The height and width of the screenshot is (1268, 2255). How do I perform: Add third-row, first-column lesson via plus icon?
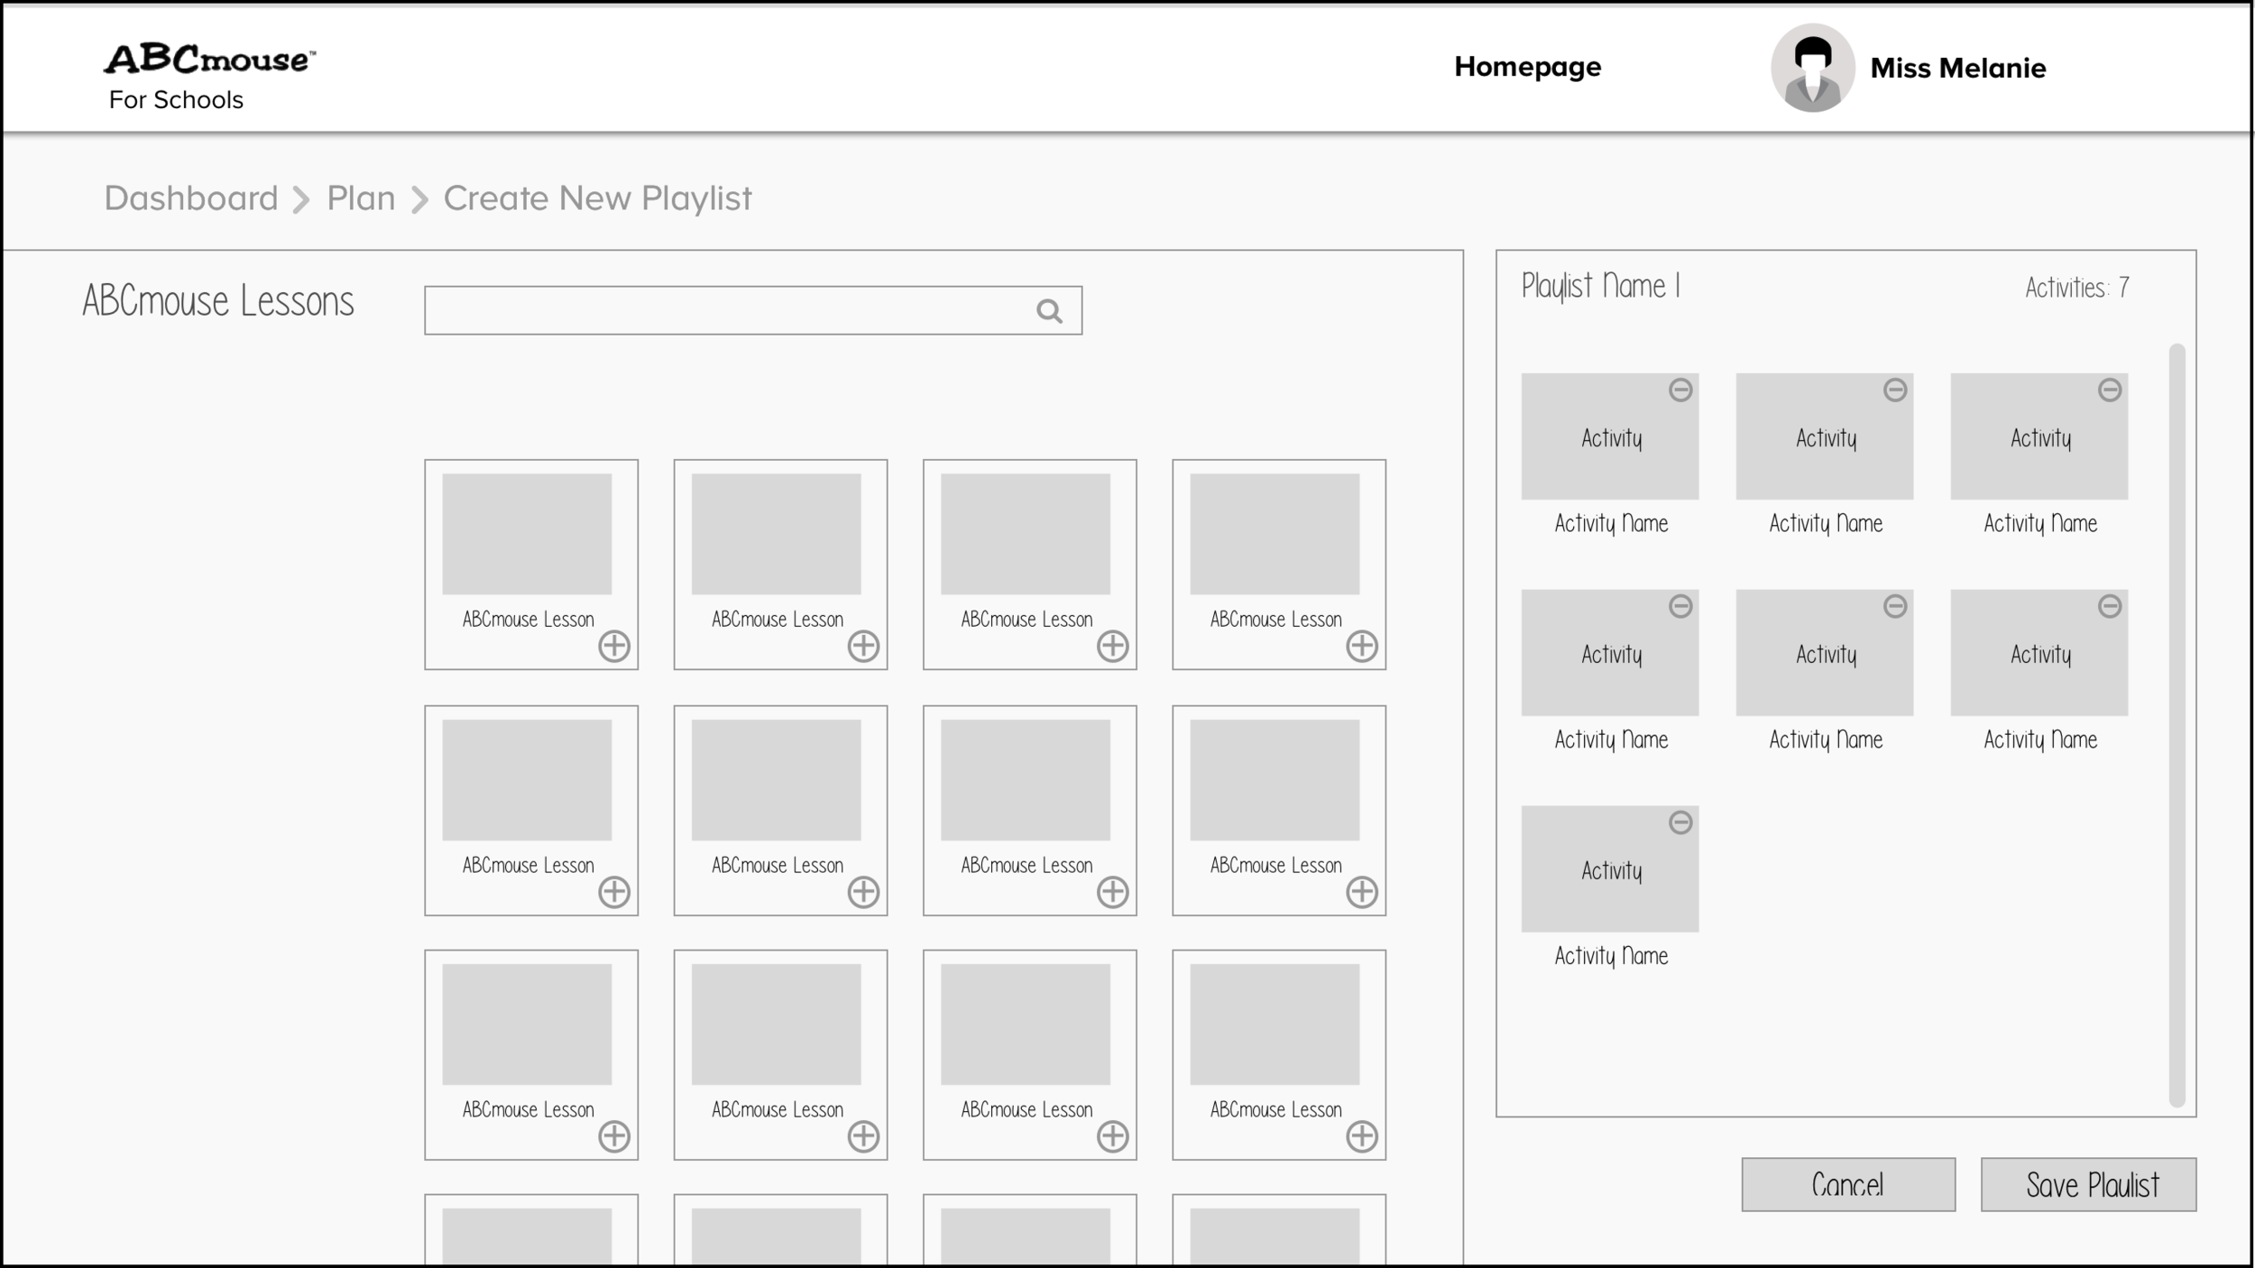coord(614,1136)
